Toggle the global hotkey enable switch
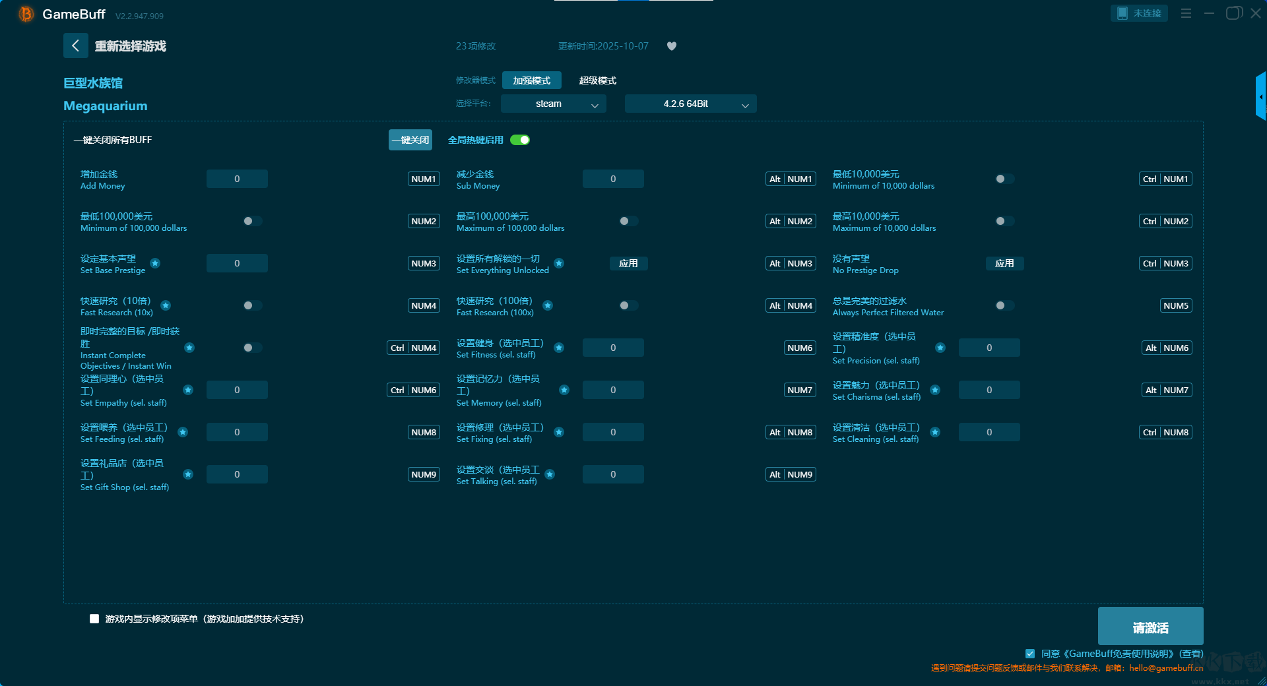This screenshot has width=1267, height=686. point(520,140)
